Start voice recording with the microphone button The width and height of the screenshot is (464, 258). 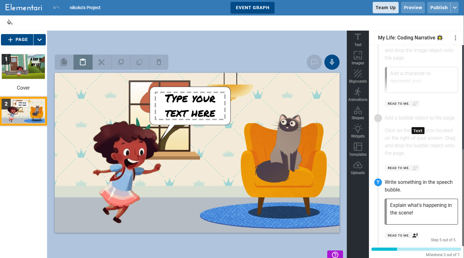(332, 62)
